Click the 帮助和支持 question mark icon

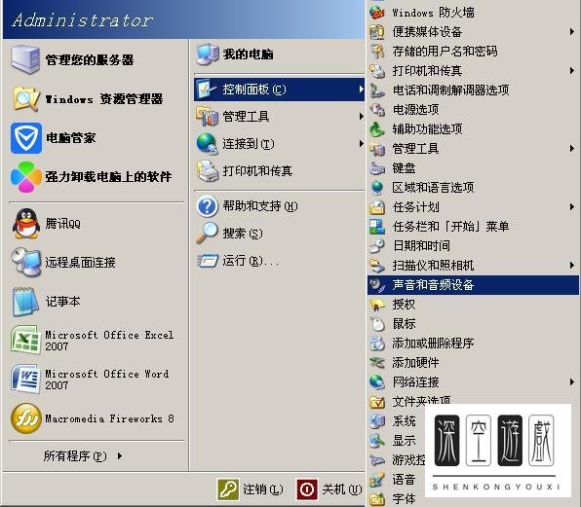pyautogui.click(x=207, y=206)
